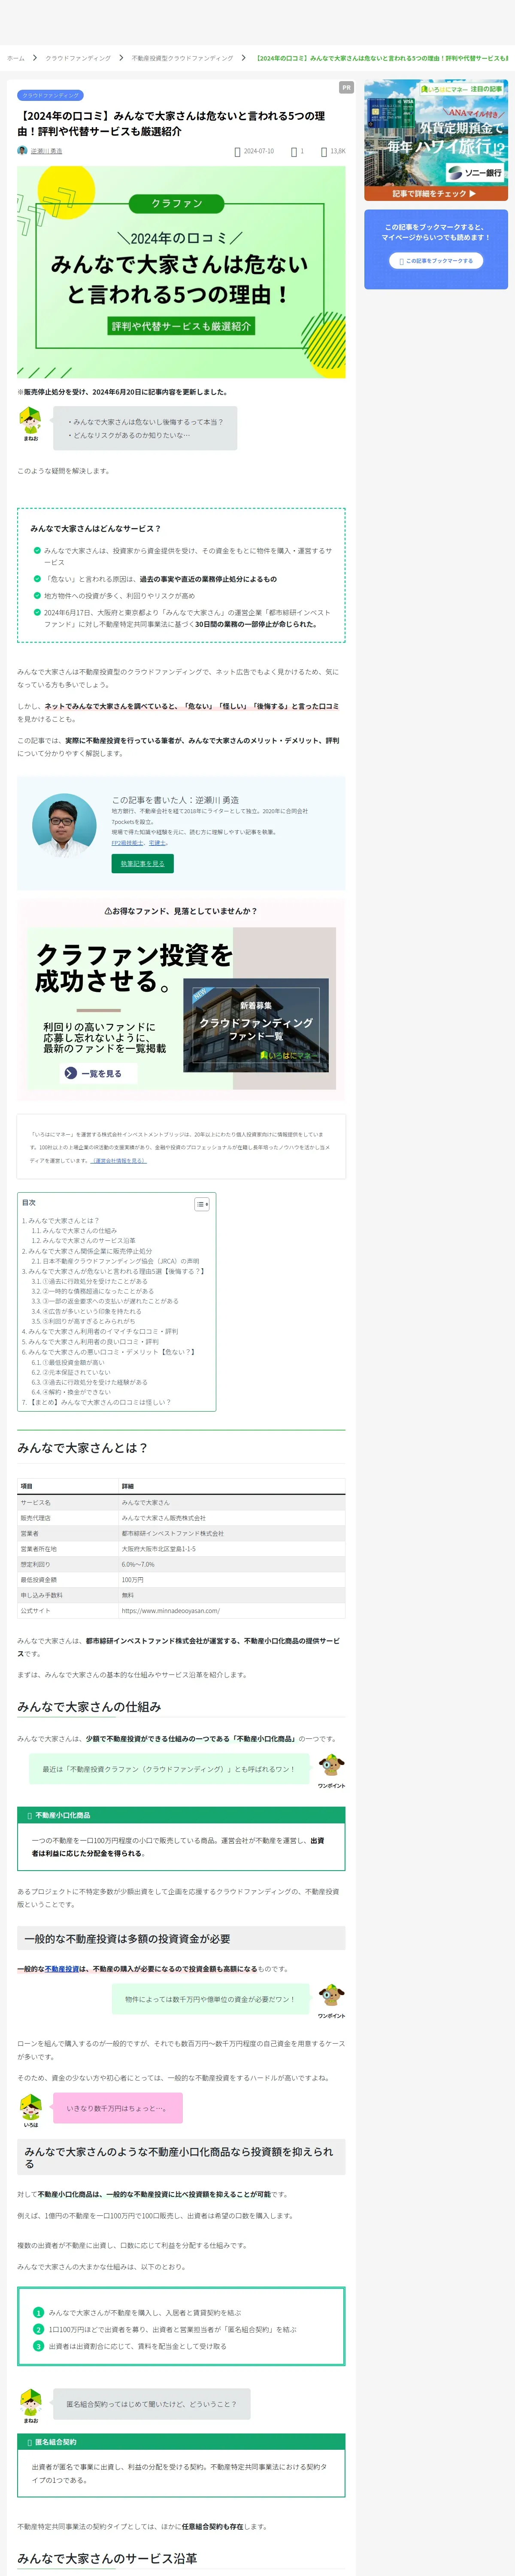Click step 3 number circle in green list
Screen dimensions: 515x2576
point(39,2346)
